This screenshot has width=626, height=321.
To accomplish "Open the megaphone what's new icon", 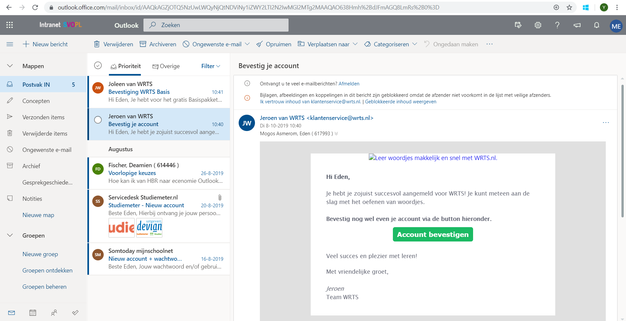I will tap(577, 25).
